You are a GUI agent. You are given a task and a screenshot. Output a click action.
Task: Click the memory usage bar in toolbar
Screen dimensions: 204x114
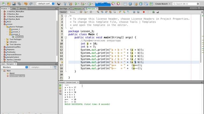pos(103,4)
